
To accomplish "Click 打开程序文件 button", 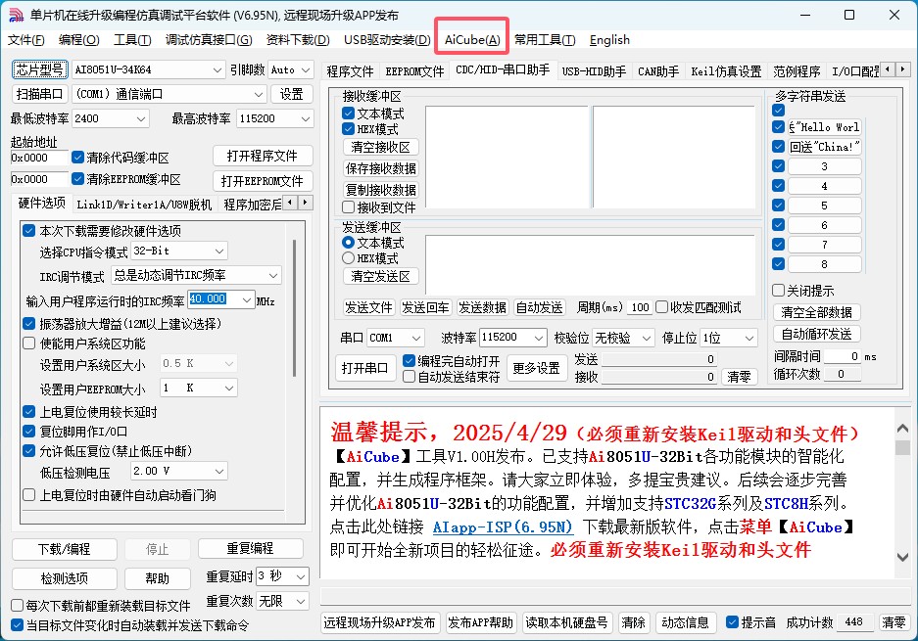I will 263,157.
